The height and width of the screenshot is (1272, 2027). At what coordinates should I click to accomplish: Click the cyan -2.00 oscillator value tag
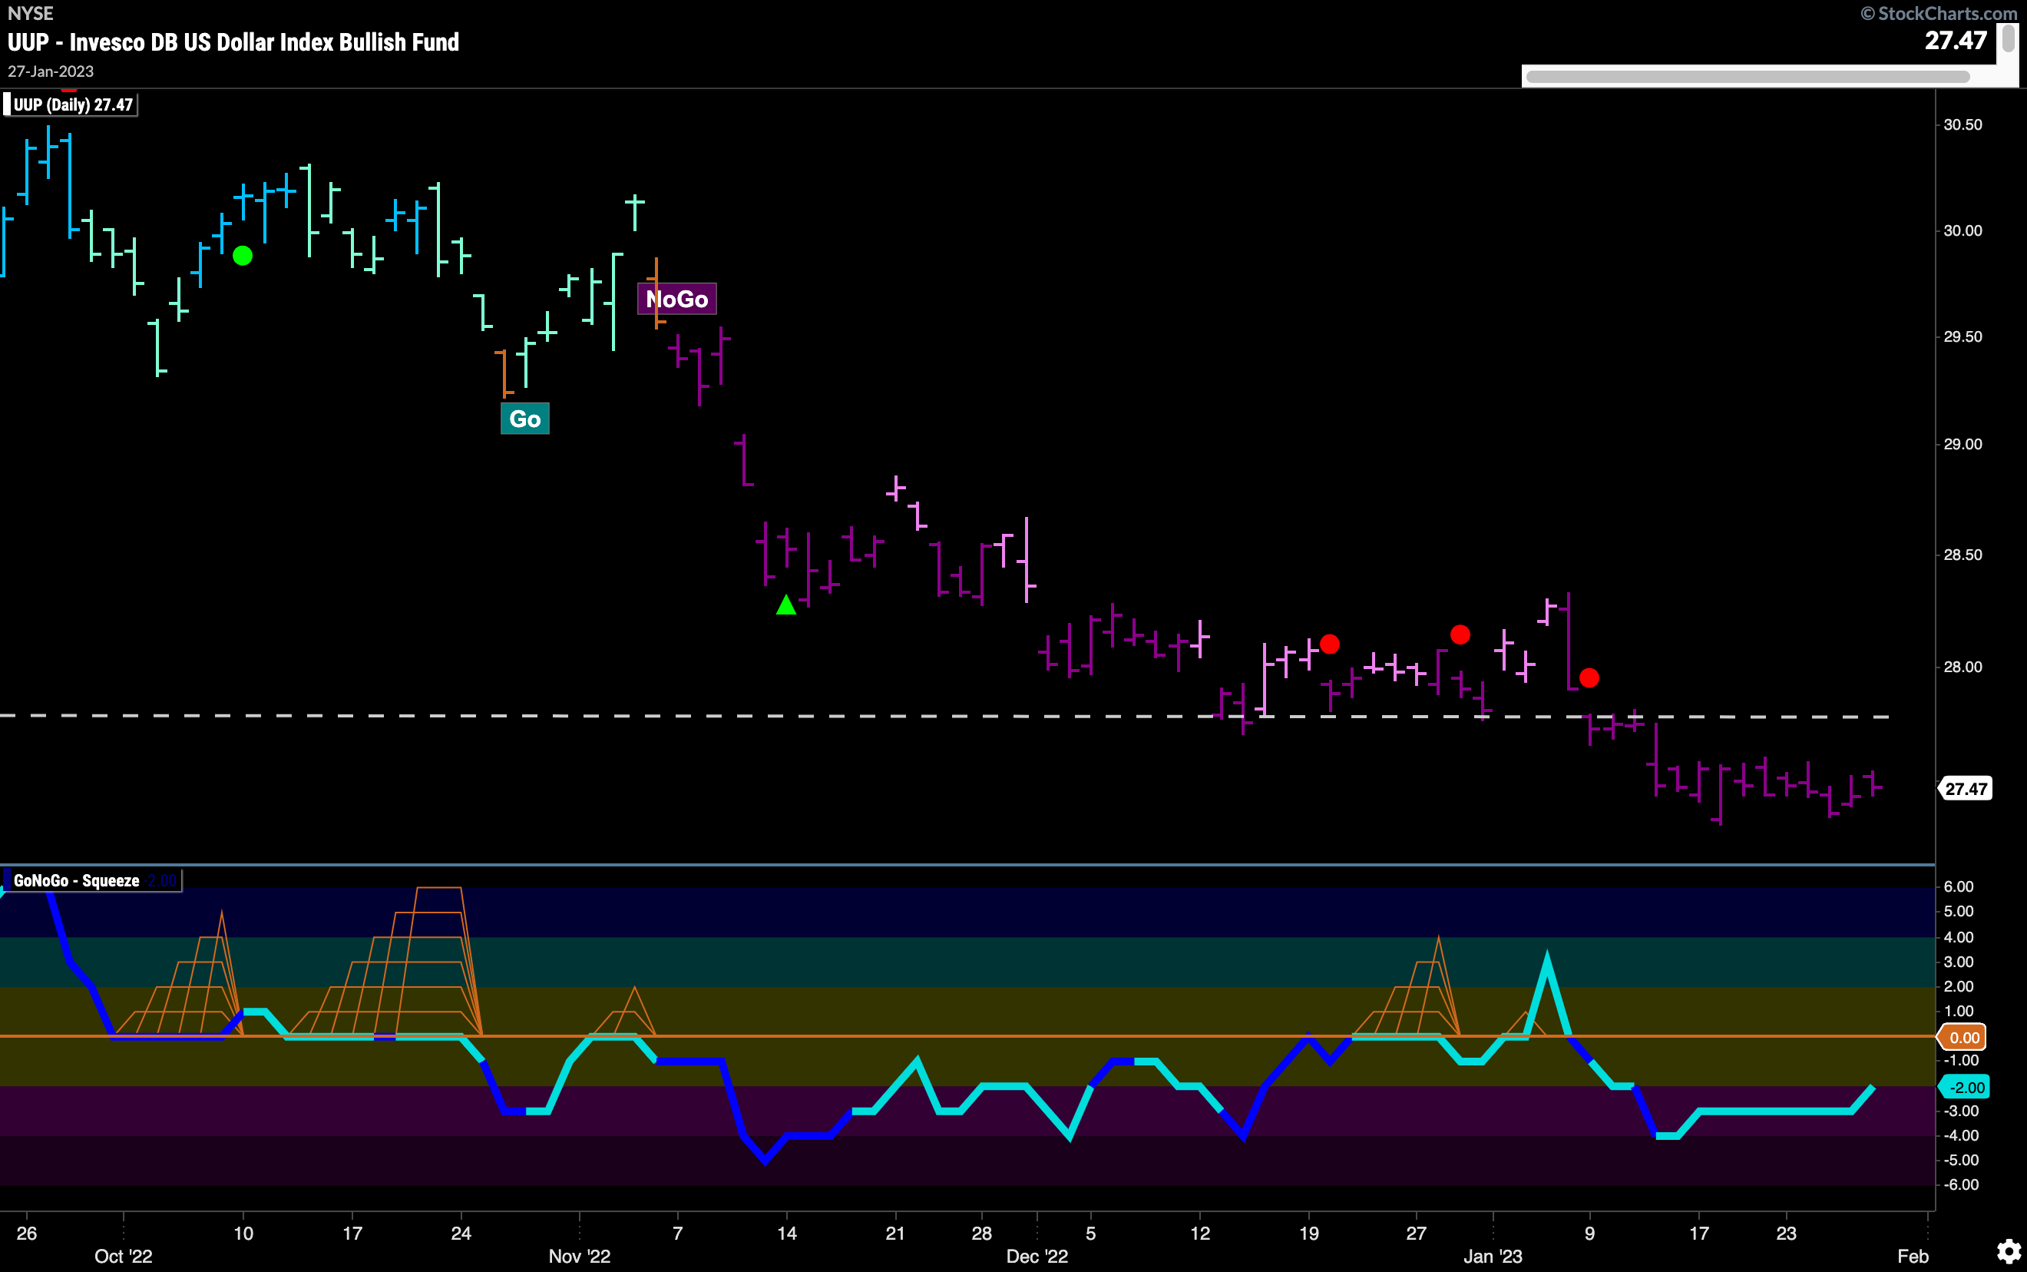(1965, 1088)
